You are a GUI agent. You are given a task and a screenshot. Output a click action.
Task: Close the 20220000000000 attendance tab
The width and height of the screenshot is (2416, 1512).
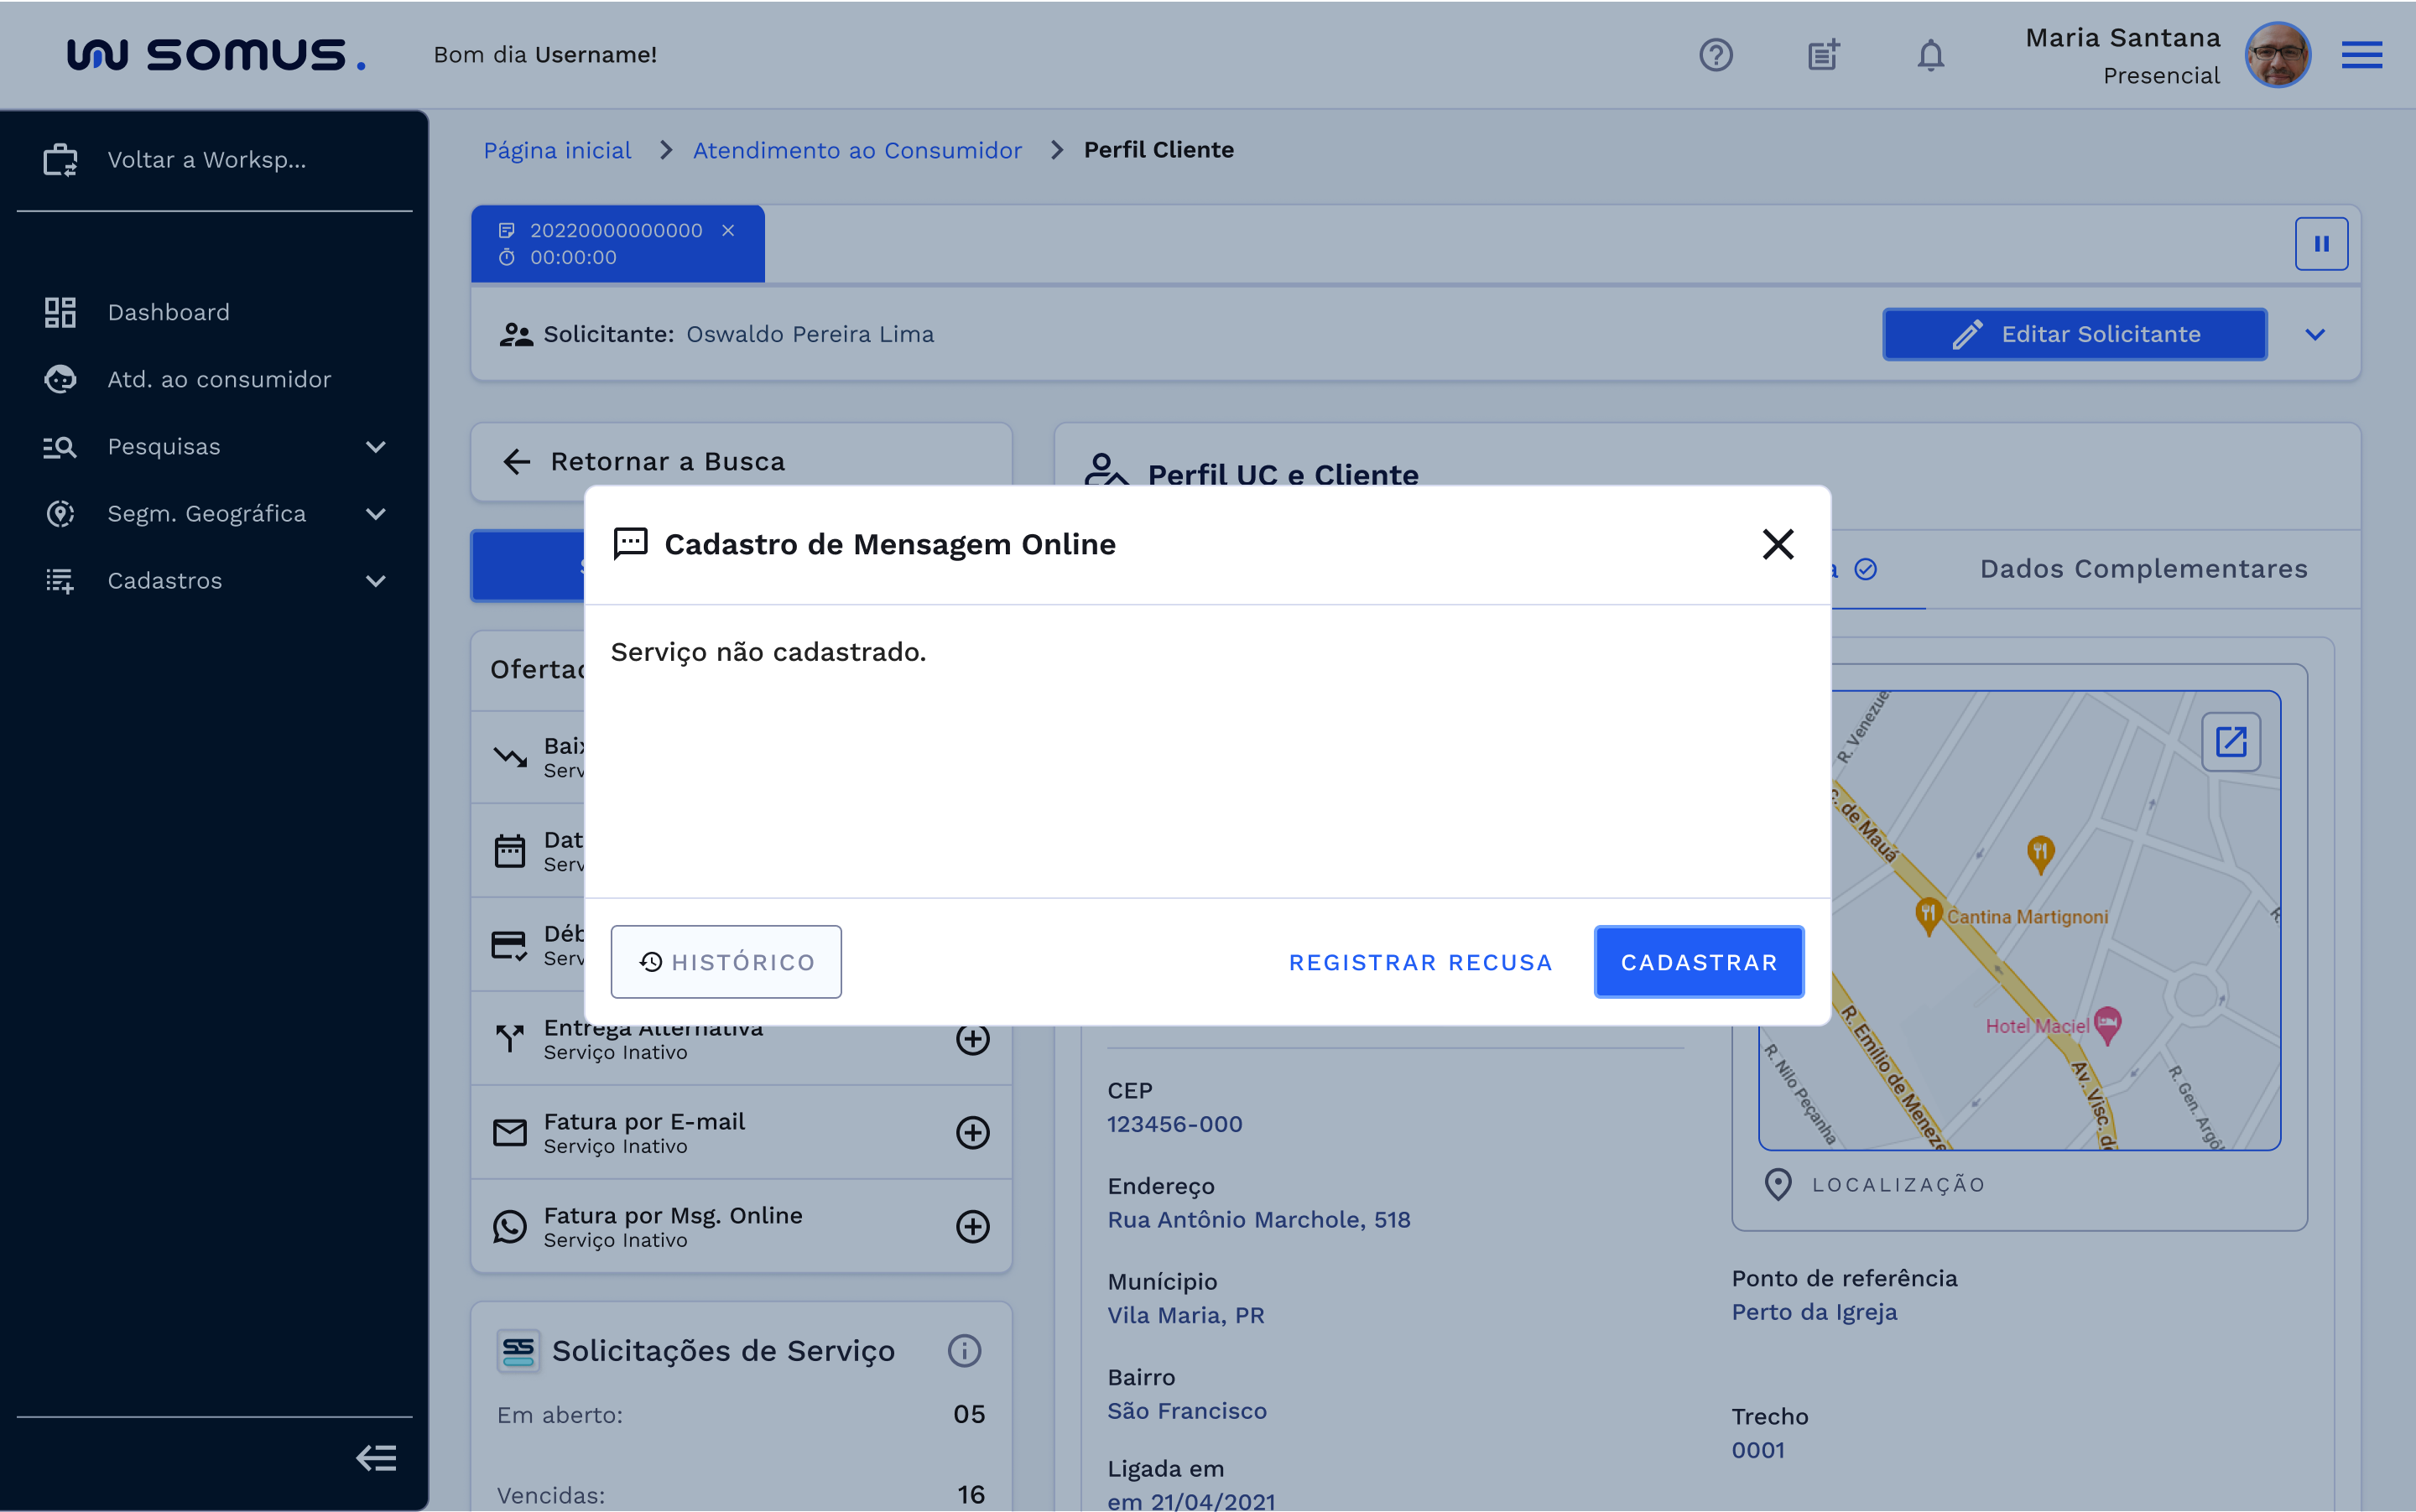click(x=727, y=229)
